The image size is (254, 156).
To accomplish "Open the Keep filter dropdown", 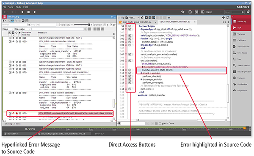I will (8, 29).
